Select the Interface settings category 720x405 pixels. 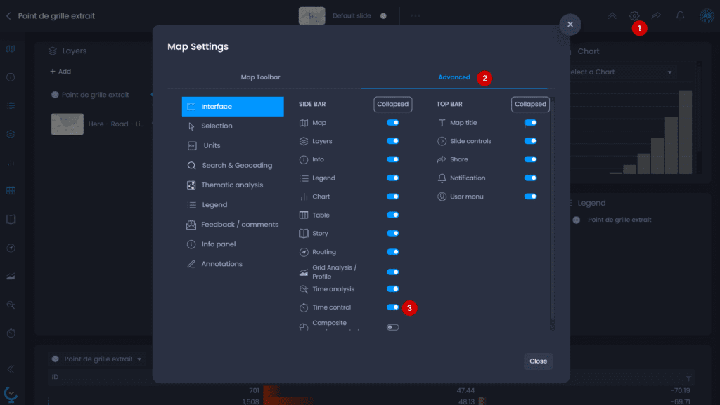233,106
